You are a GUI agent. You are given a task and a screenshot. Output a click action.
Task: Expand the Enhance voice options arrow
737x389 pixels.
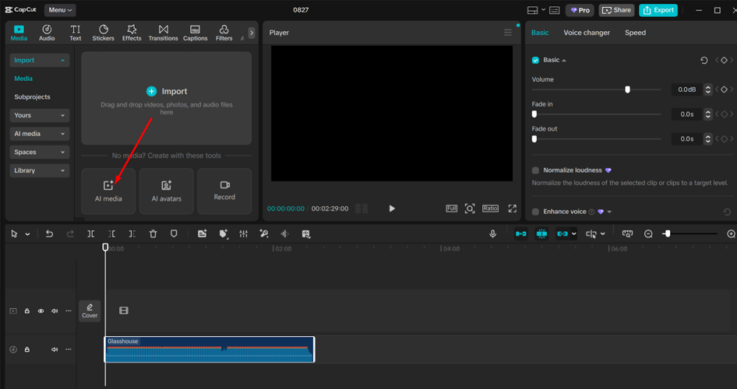click(x=609, y=212)
